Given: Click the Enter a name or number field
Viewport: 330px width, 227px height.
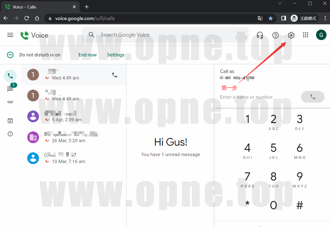Looking at the screenshot, I should point(257,97).
